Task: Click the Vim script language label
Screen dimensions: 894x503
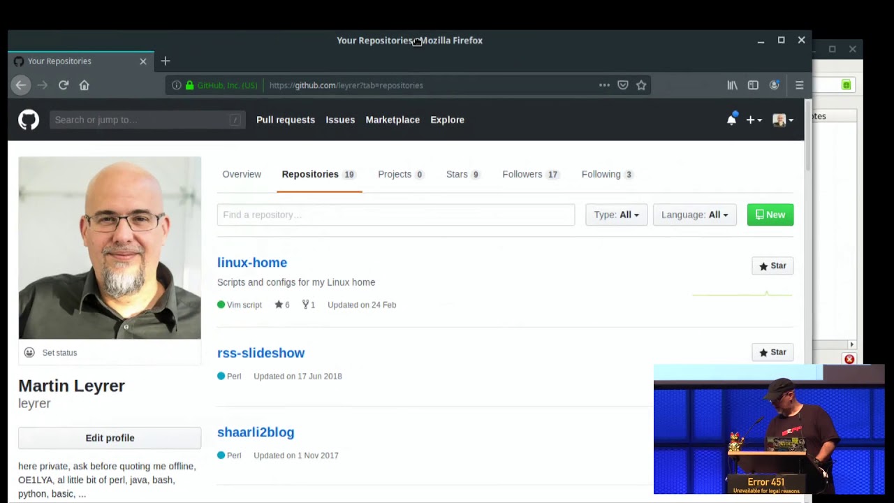Action: (244, 305)
